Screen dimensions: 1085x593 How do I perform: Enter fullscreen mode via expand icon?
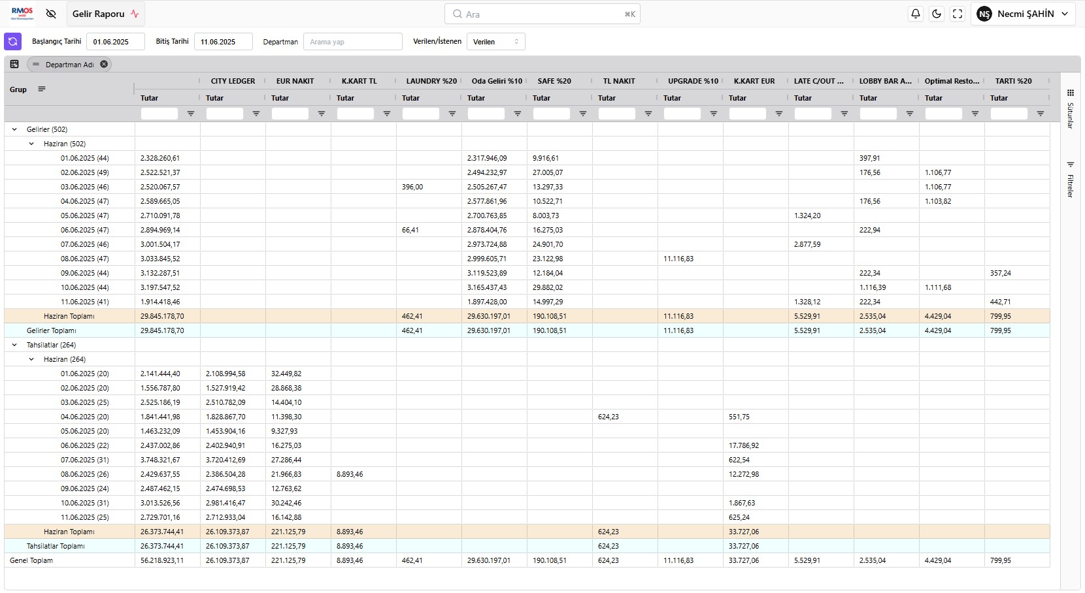click(x=958, y=14)
